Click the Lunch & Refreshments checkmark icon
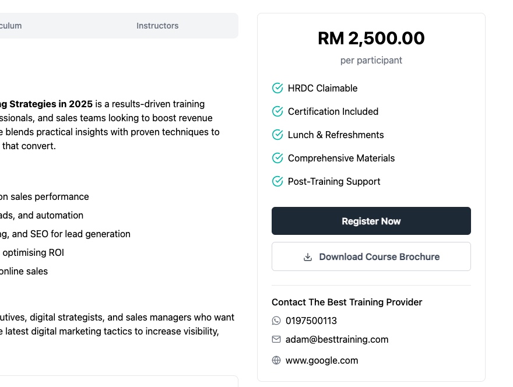 (x=277, y=135)
